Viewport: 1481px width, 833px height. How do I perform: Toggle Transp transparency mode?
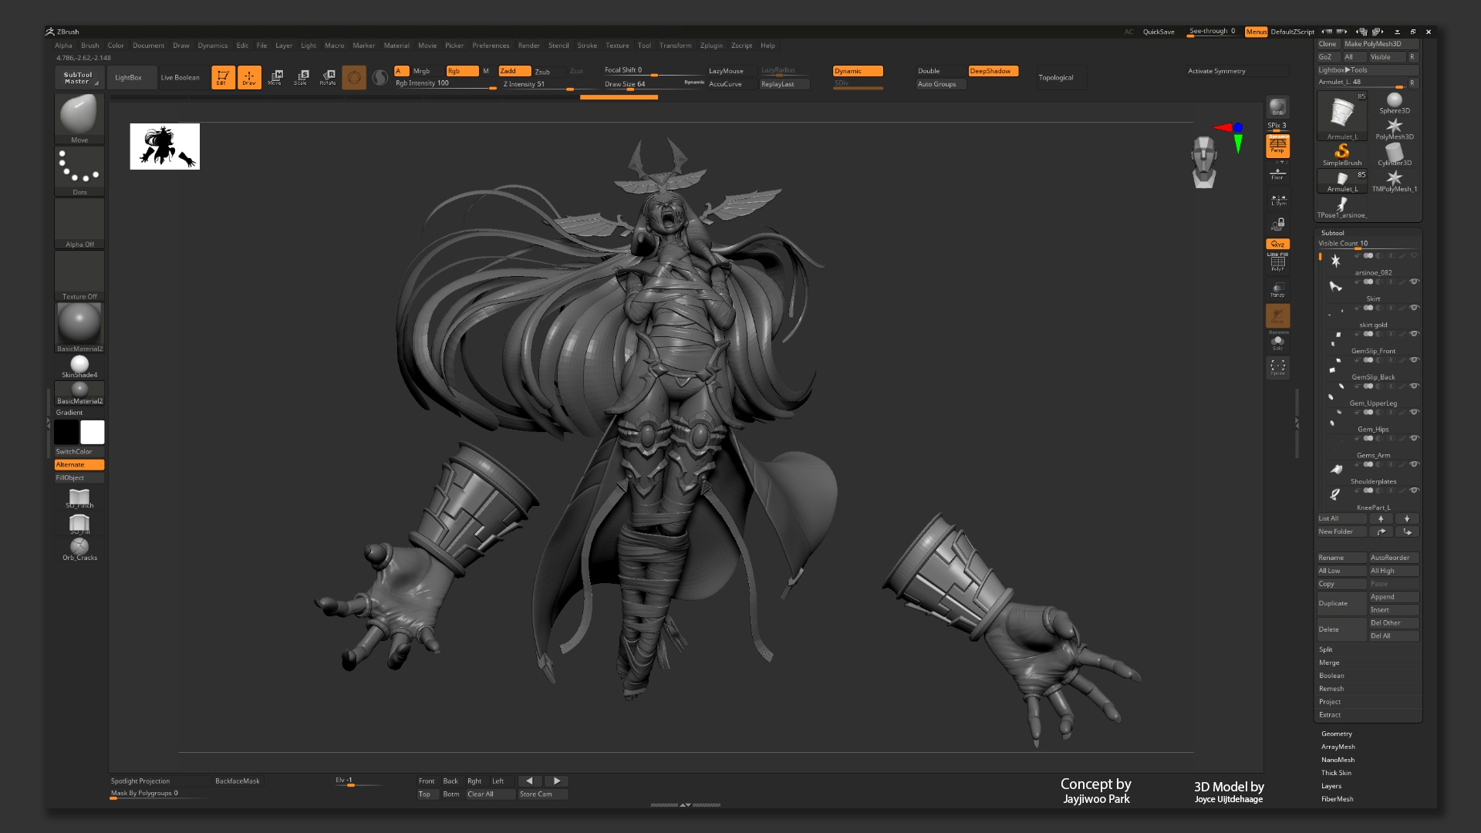click(x=1277, y=289)
